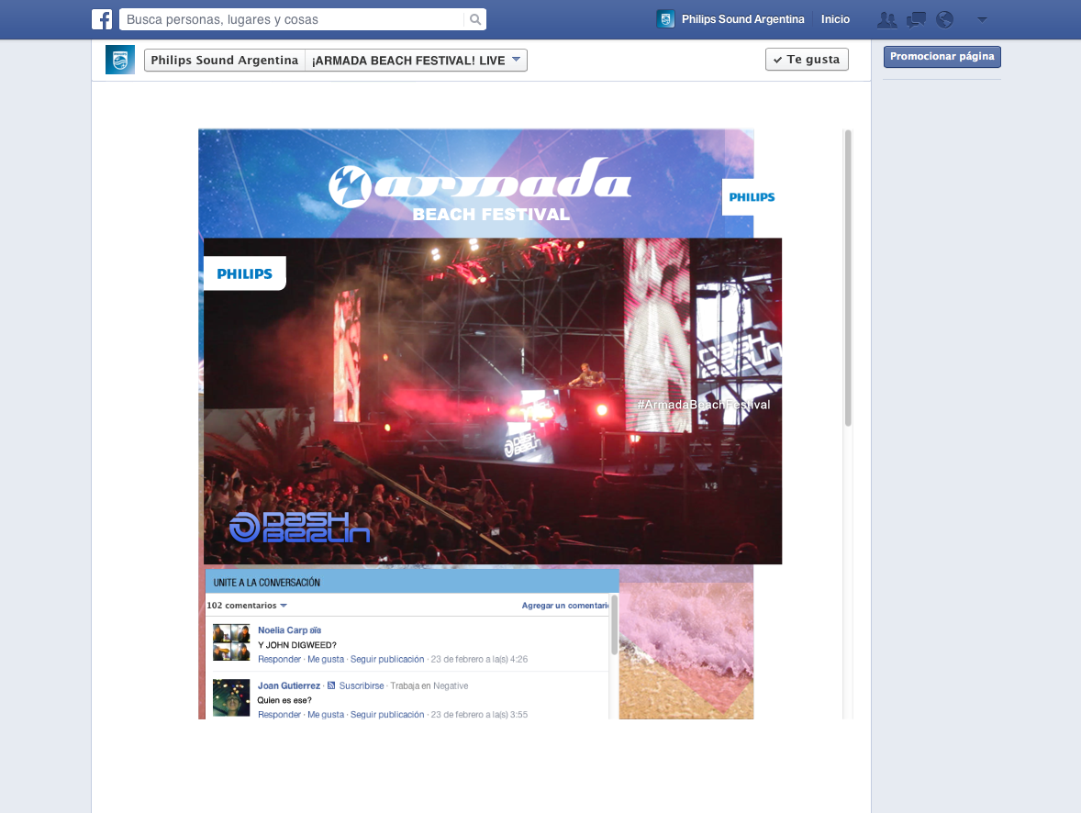Open the messages icon

(x=916, y=20)
